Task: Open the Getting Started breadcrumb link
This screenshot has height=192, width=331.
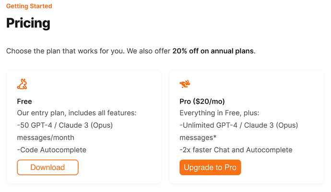Action: (x=29, y=6)
